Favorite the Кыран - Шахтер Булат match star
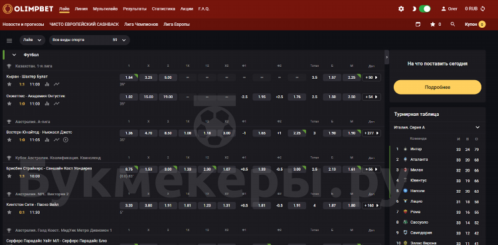 (x=9, y=84)
